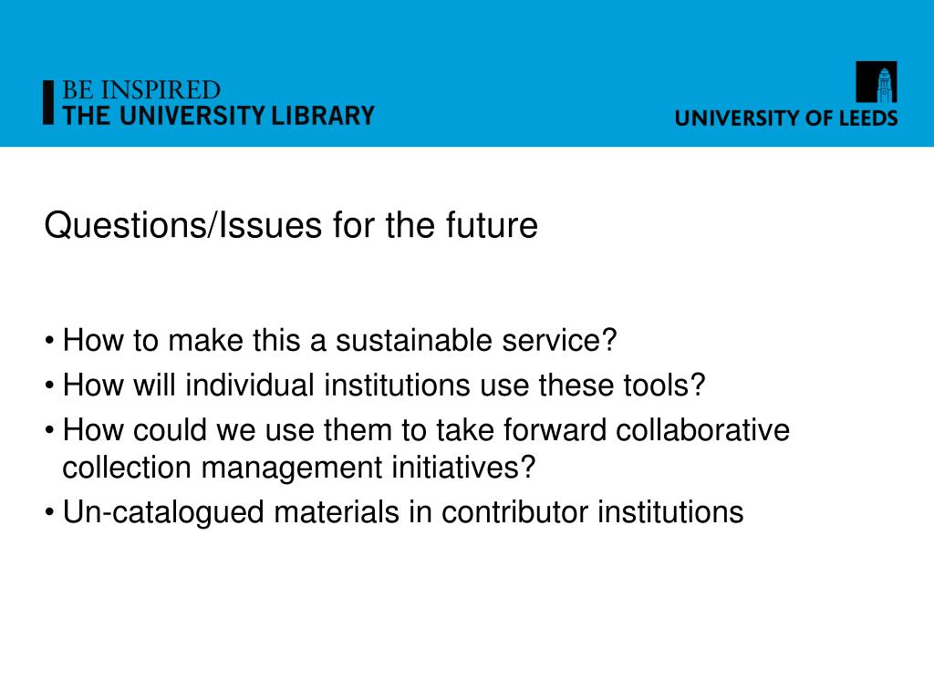Screen dimensions: 934x700
Task: Click the 'UNIVERSITY OF LEEDS' wordmark
Action: pyautogui.click(x=785, y=118)
